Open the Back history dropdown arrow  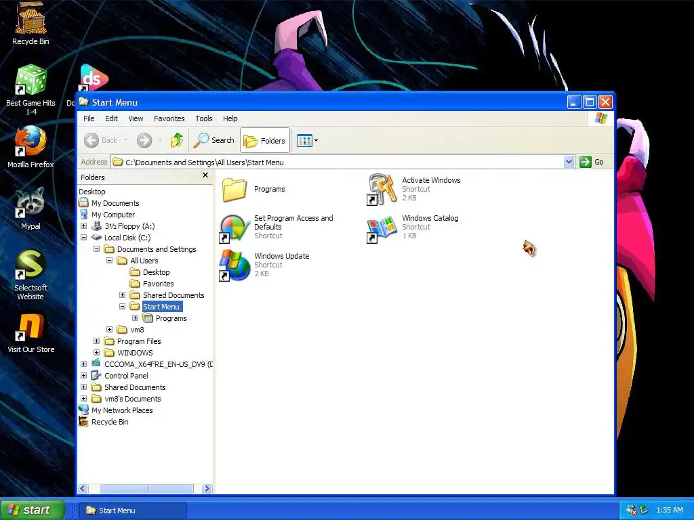click(x=125, y=140)
